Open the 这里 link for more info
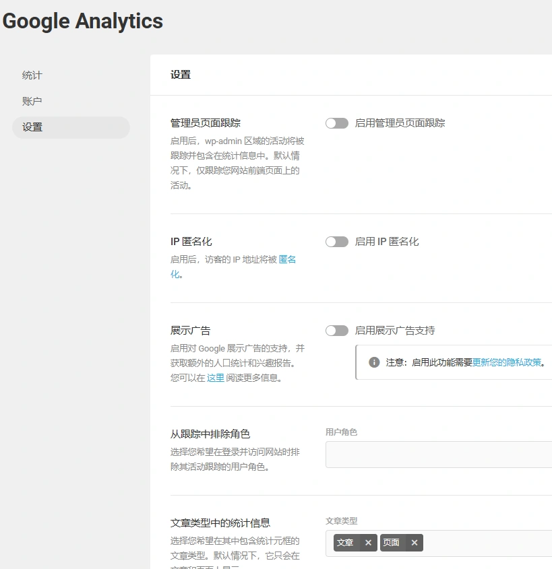The image size is (552, 569). (x=216, y=379)
